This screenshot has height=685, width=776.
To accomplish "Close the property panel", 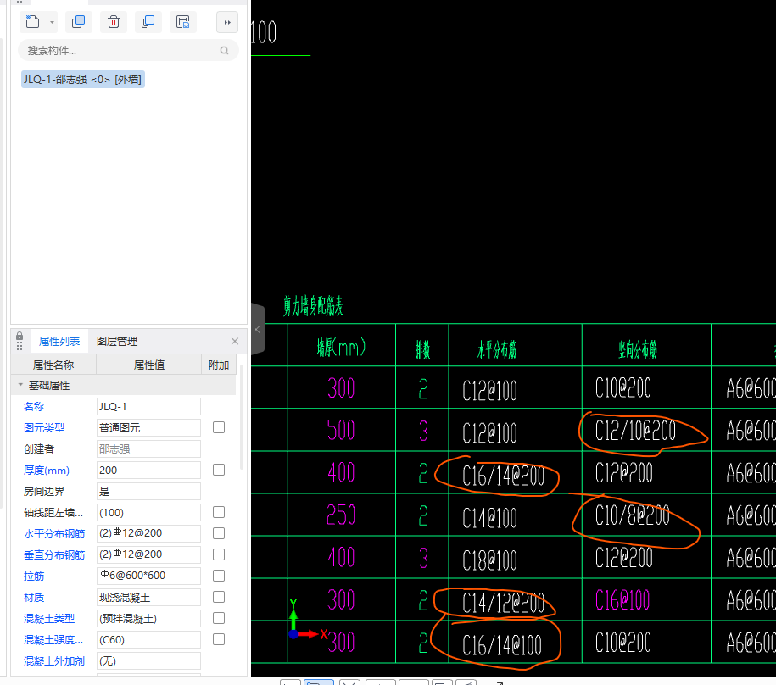I will tap(235, 342).
